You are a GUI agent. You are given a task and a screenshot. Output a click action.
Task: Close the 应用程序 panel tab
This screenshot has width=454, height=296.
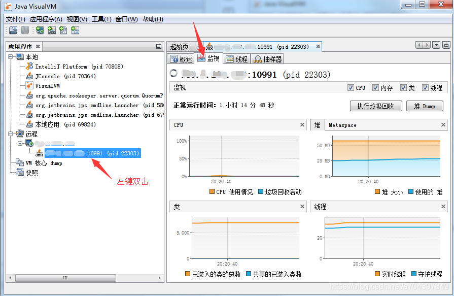point(38,46)
